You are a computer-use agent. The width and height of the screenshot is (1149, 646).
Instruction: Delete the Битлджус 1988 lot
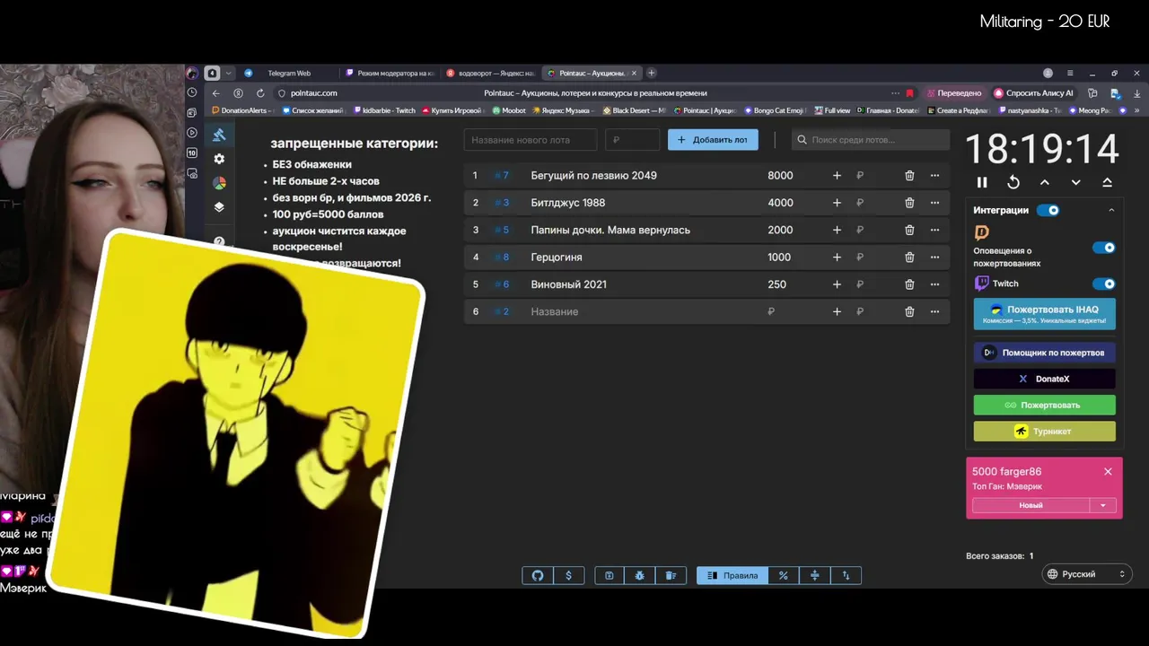click(909, 203)
